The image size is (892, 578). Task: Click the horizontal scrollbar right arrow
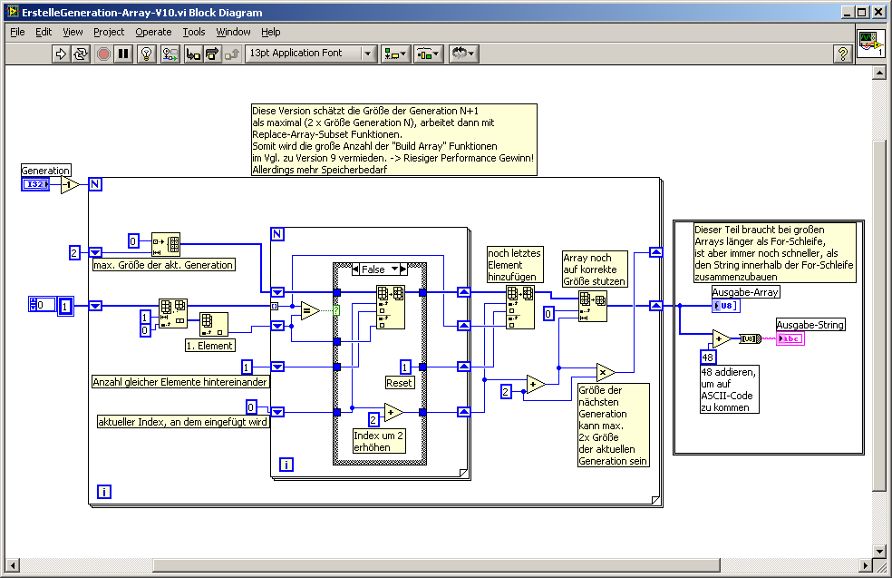(x=865, y=565)
